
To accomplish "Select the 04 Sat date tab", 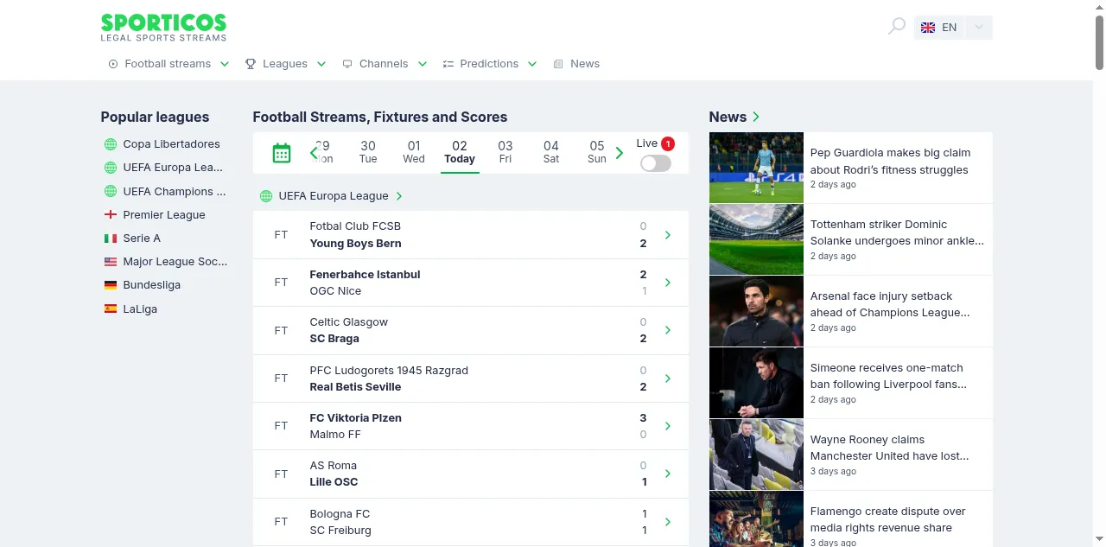I will click(x=551, y=152).
